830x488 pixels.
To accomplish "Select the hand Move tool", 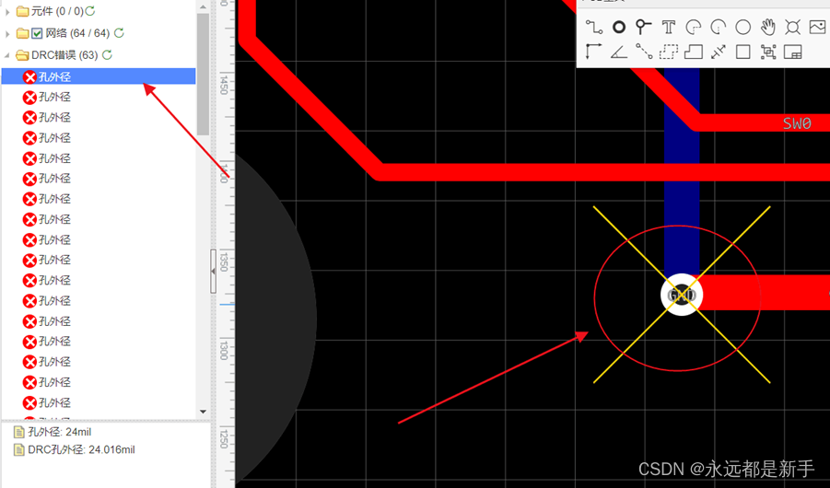I will coord(768,27).
